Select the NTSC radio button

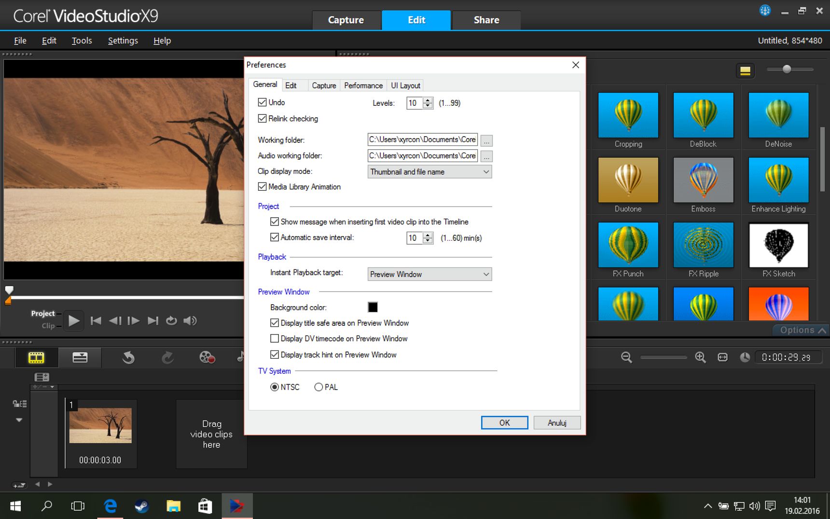pos(275,387)
